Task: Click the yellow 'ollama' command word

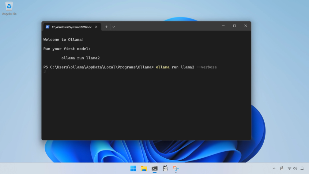Action: tap(163, 67)
